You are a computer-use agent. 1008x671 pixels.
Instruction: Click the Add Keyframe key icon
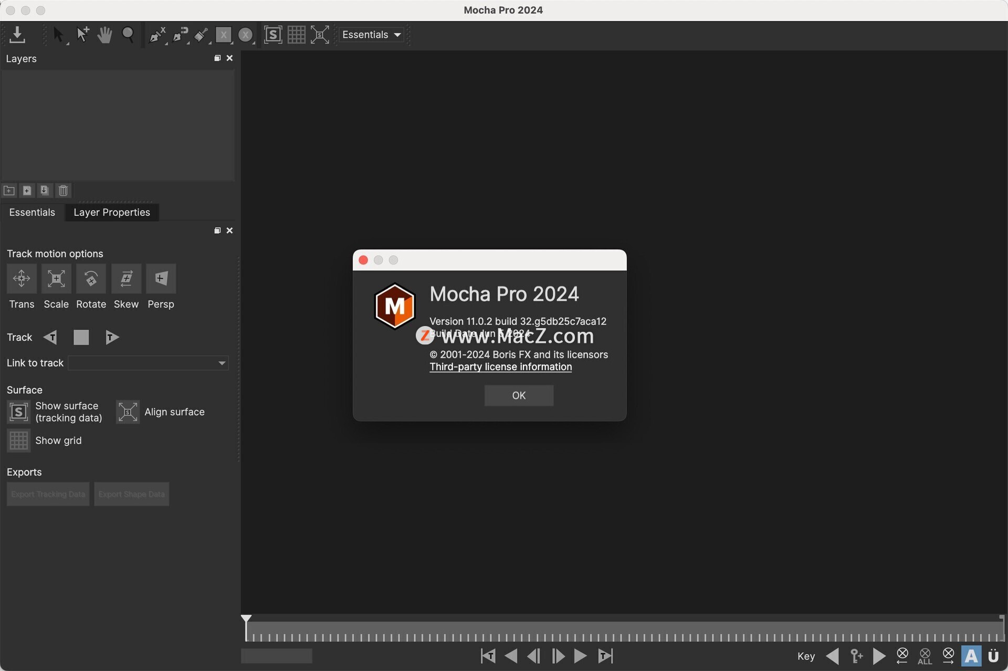[x=856, y=656]
